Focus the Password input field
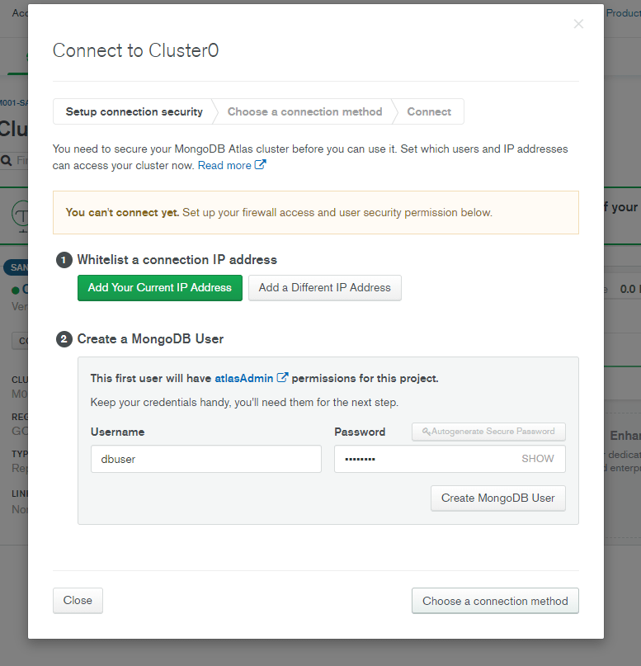The image size is (641, 666). click(x=450, y=459)
